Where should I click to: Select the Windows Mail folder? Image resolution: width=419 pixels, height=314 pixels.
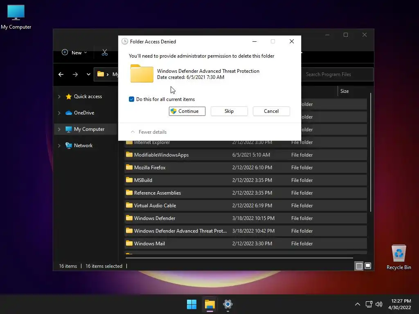(246, 244)
